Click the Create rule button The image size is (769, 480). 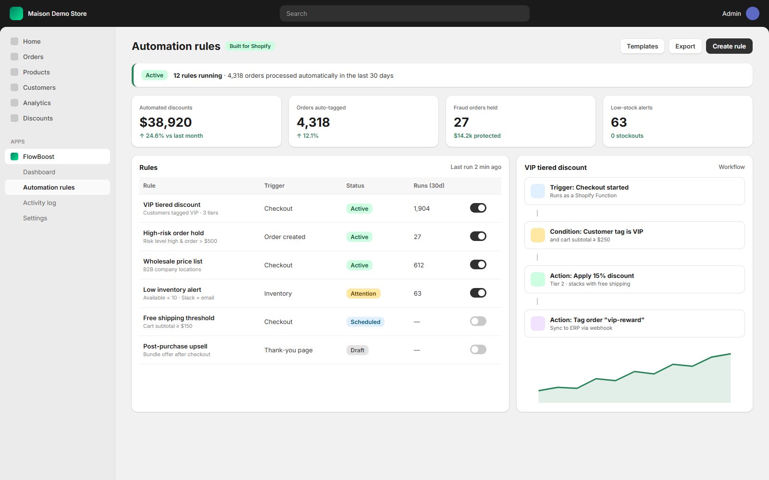click(729, 46)
